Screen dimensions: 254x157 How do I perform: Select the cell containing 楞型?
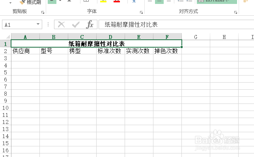82,51
